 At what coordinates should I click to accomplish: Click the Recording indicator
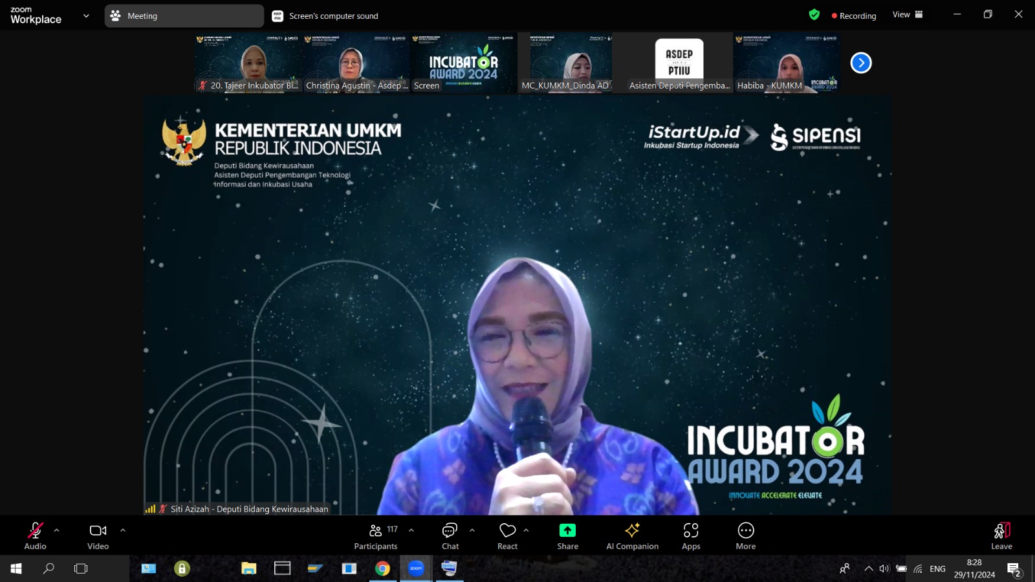(854, 16)
